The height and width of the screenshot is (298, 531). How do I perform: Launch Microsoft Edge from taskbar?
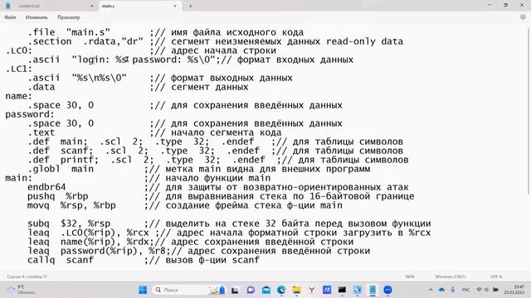click(281, 290)
